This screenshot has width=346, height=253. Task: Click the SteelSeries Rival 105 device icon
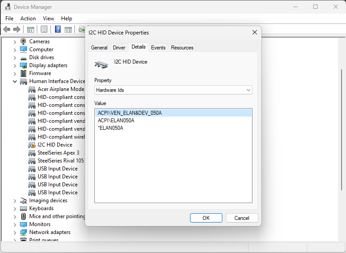[x=32, y=161]
